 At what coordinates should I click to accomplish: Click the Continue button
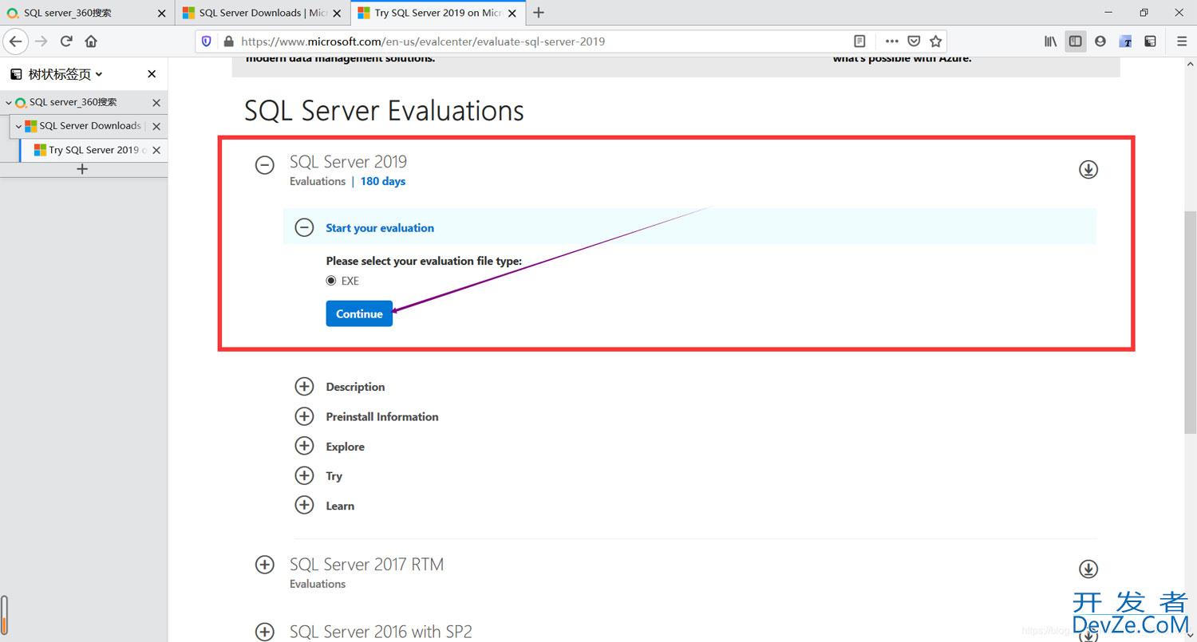pos(359,313)
